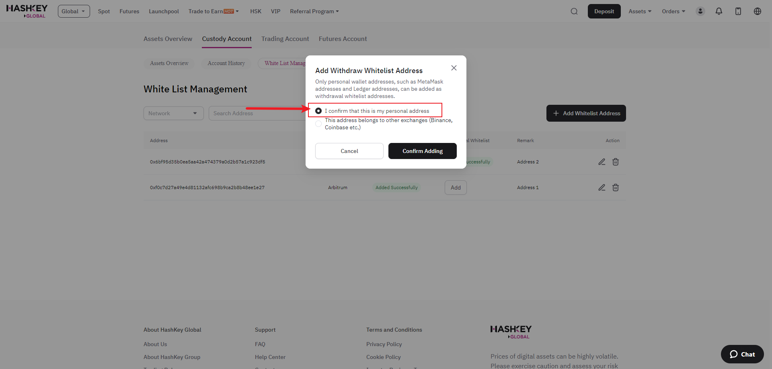Image resolution: width=772 pixels, height=369 pixels.
Task: Close the Add Withdraw Whitelist Address dialog
Action: 454,68
